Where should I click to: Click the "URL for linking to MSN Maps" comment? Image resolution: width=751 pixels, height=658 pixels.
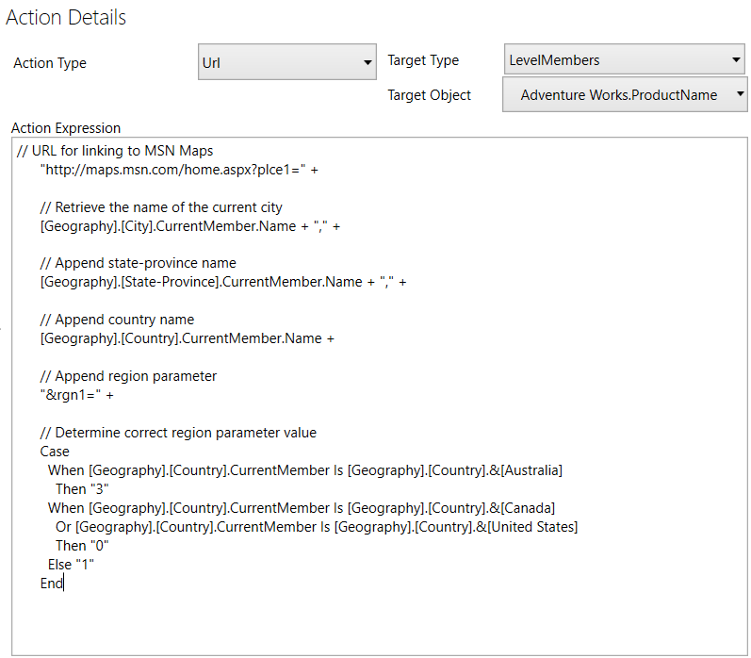coord(122,151)
